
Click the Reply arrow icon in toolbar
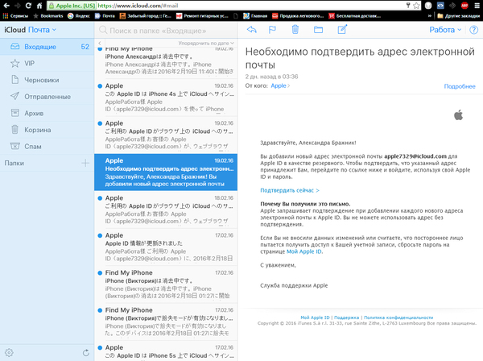click(x=251, y=30)
